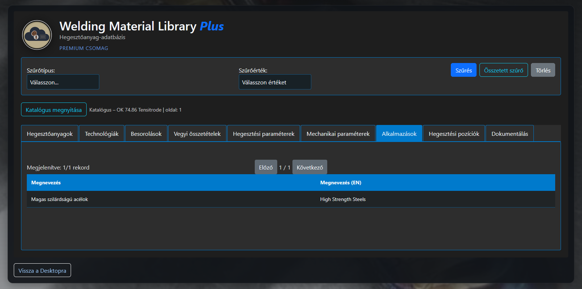Show the Mechanikai paraméterek tab
Viewport: 582px width, 289px height.
tap(338, 134)
